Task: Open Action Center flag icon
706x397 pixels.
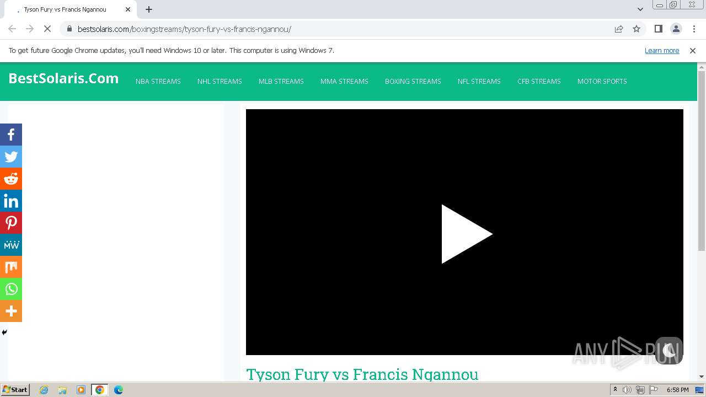Action: pos(654,390)
